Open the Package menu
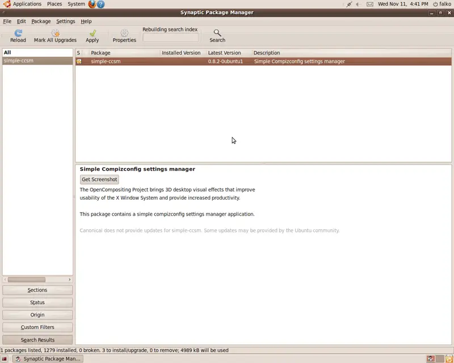Screen dimensions: 454x363 click(x=41, y=22)
